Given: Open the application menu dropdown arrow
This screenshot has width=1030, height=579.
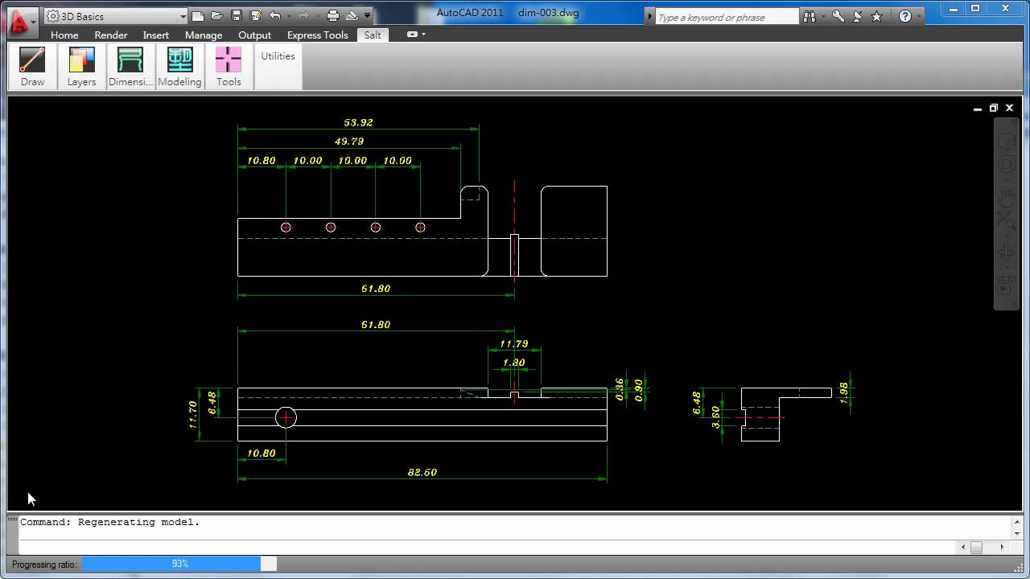Looking at the screenshot, I should pos(33,22).
